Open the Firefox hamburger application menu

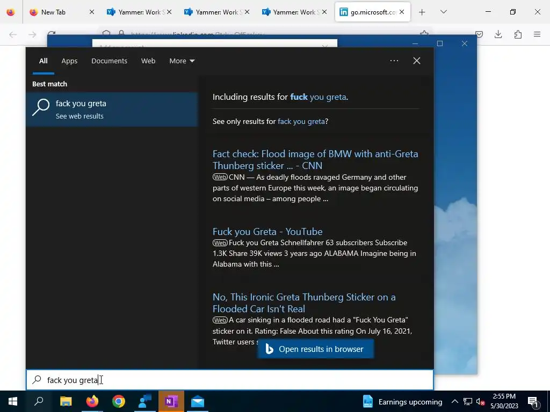coord(537,34)
